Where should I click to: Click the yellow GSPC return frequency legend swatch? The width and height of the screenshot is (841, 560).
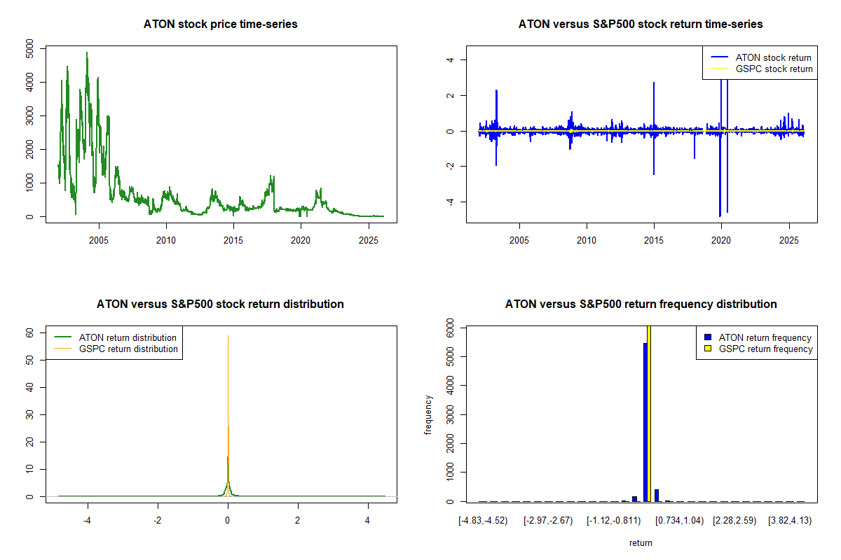click(707, 349)
